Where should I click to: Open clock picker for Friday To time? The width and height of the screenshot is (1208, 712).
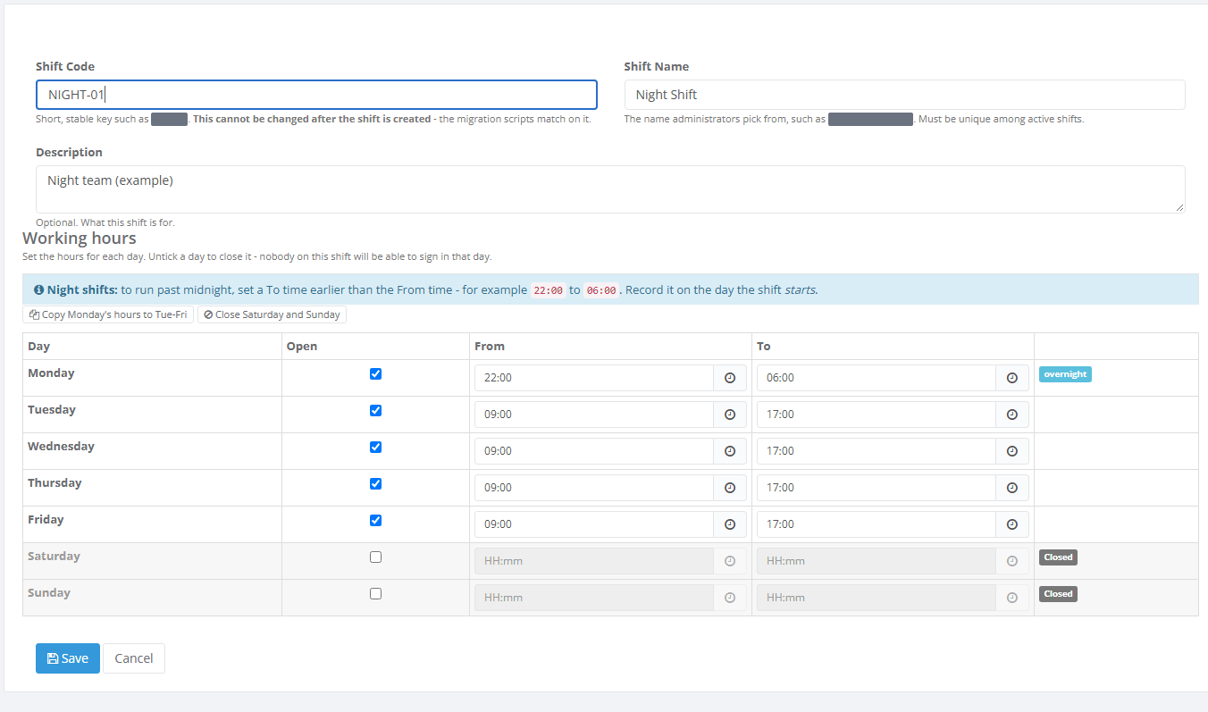tap(1012, 524)
